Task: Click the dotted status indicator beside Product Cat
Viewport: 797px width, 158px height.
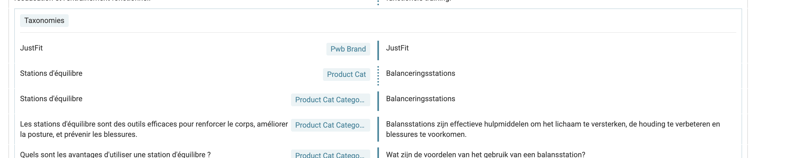Action: (x=378, y=76)
